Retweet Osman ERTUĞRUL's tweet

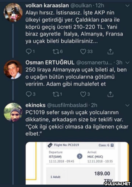(x=55, y=94)
